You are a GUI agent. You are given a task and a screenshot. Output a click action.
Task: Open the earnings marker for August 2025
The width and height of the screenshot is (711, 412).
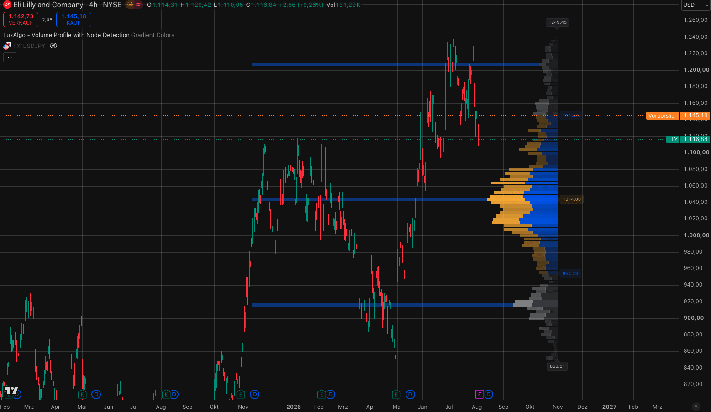166,394
